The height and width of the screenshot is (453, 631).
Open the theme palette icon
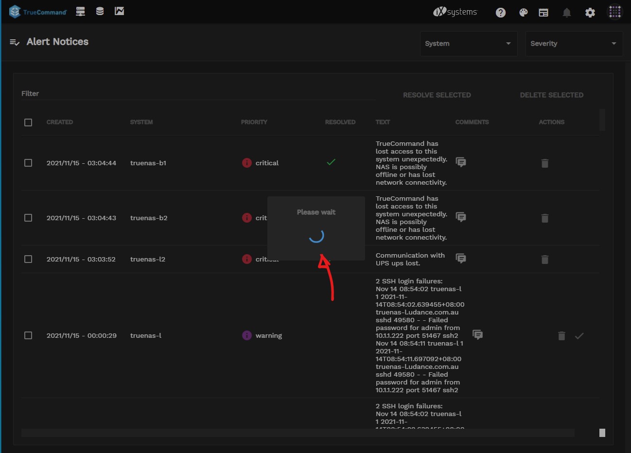523,13
